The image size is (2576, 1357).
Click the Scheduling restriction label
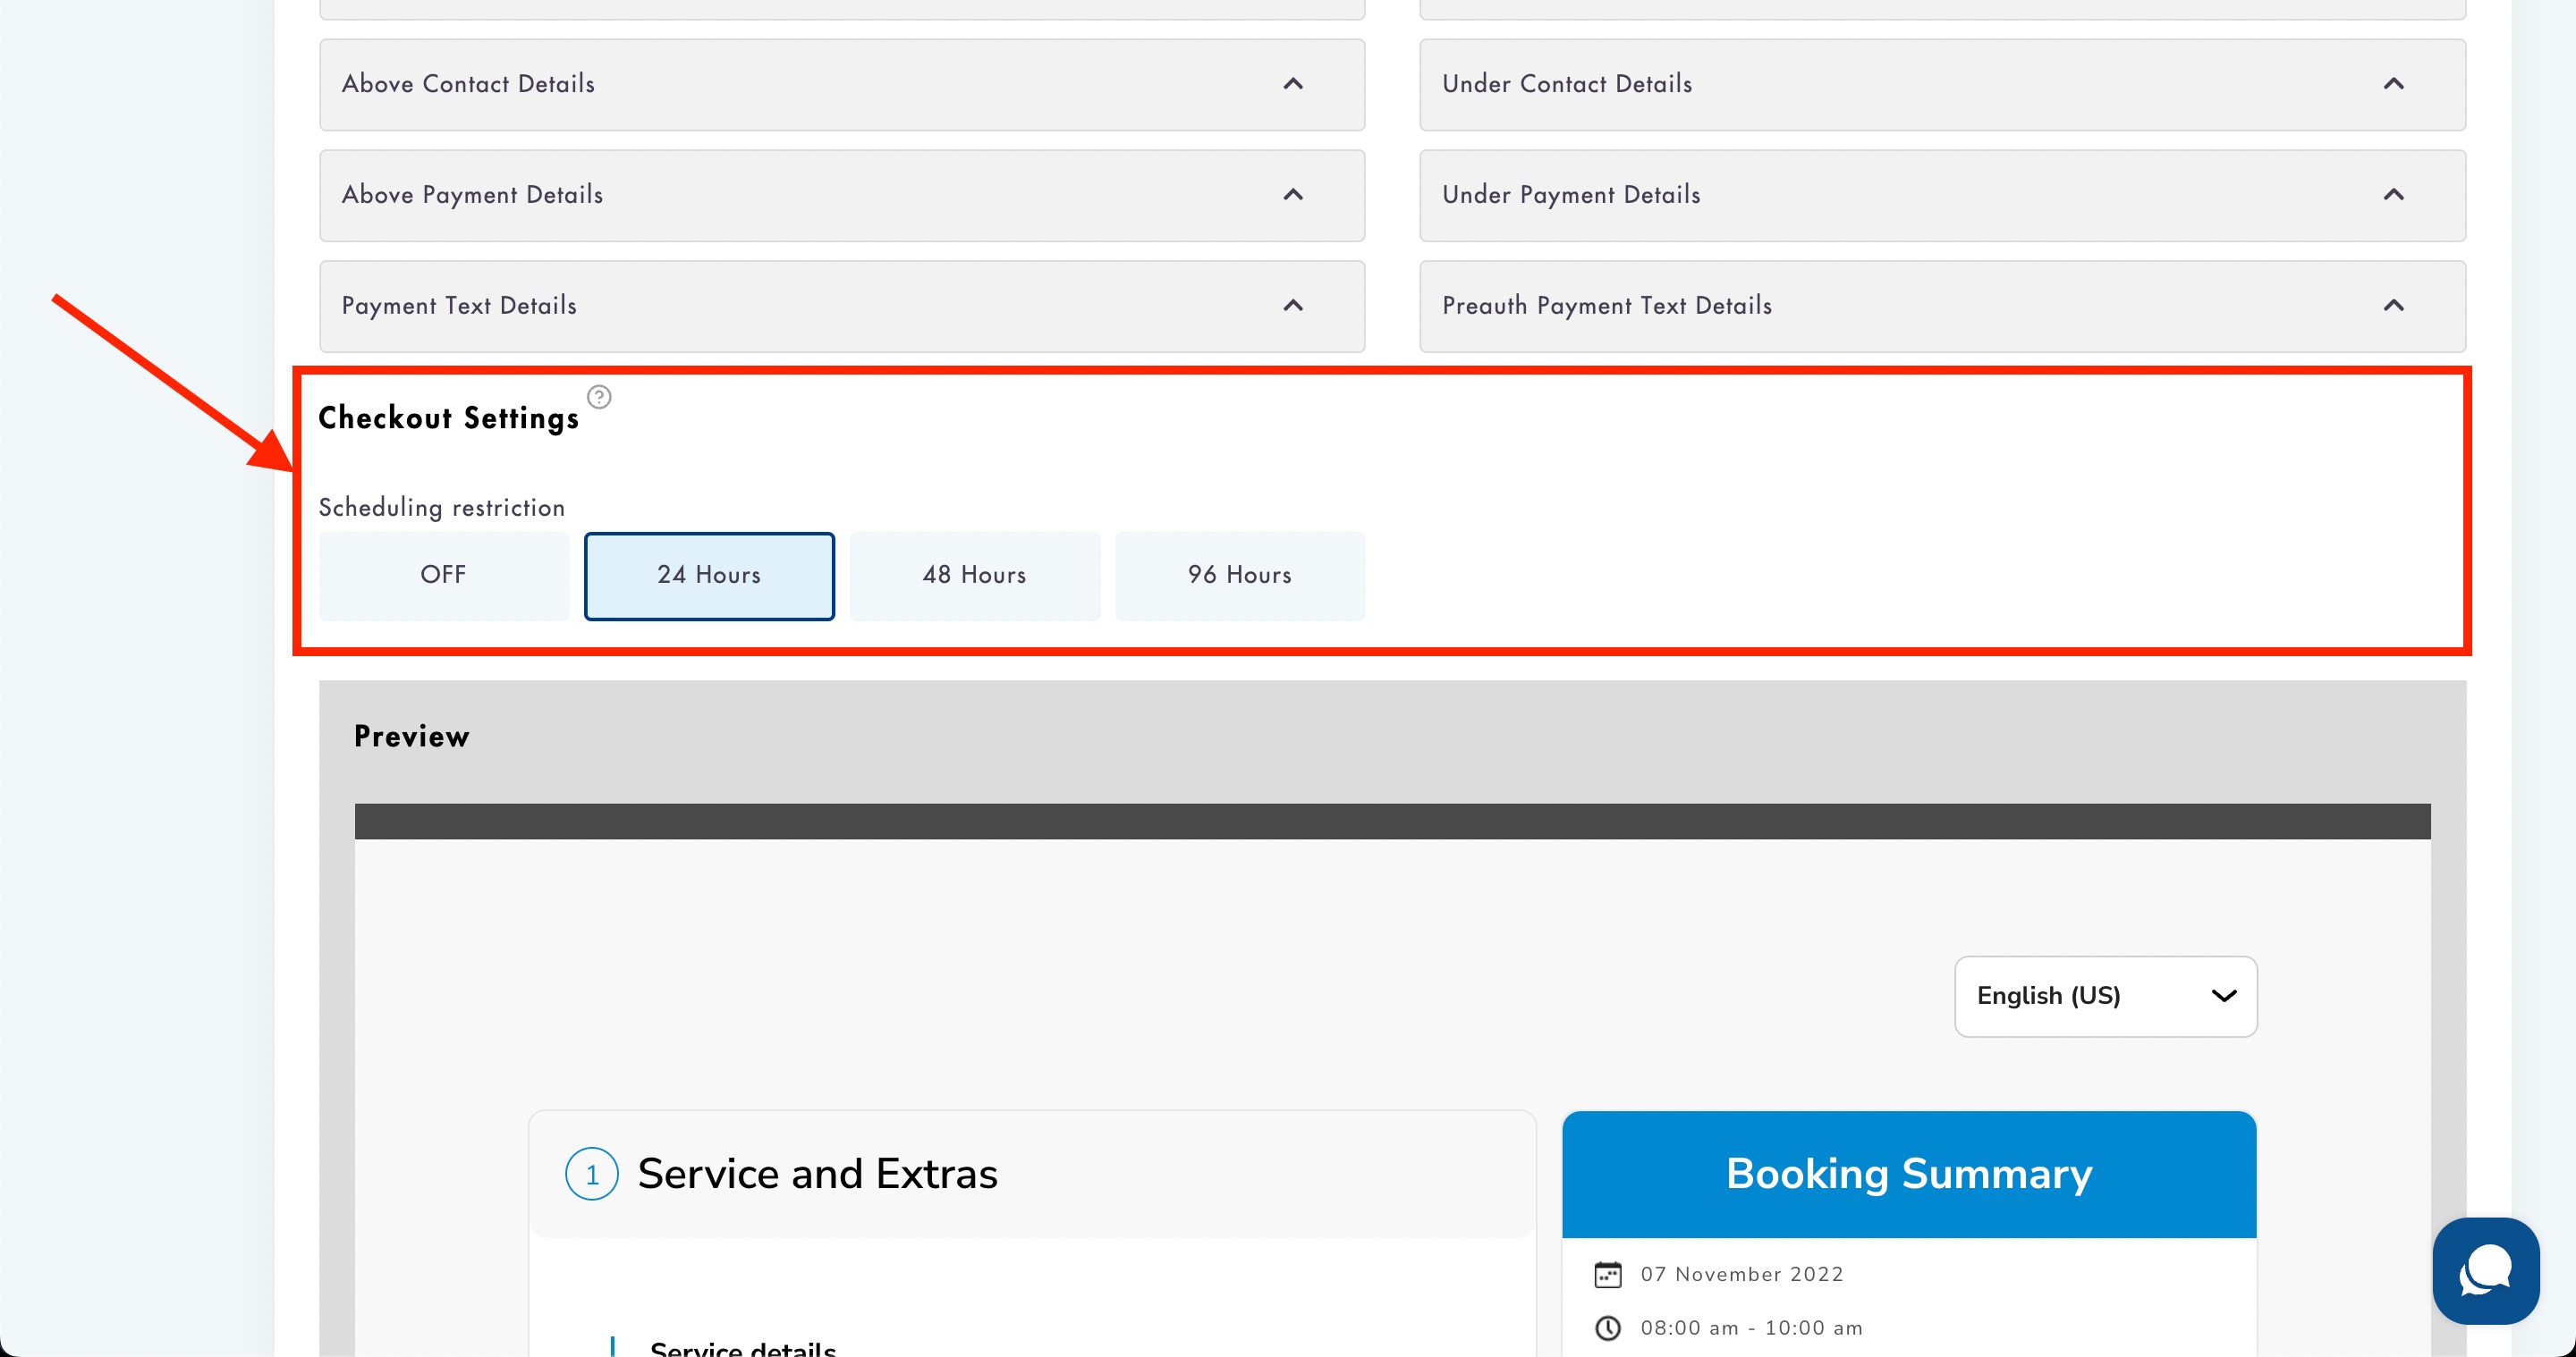click(442, 508)
